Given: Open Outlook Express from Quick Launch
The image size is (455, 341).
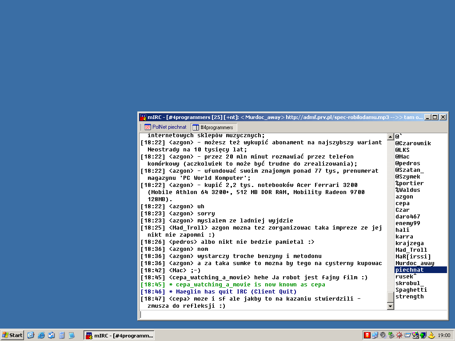Looking at the screenshot, I should [x=52, y=335].
